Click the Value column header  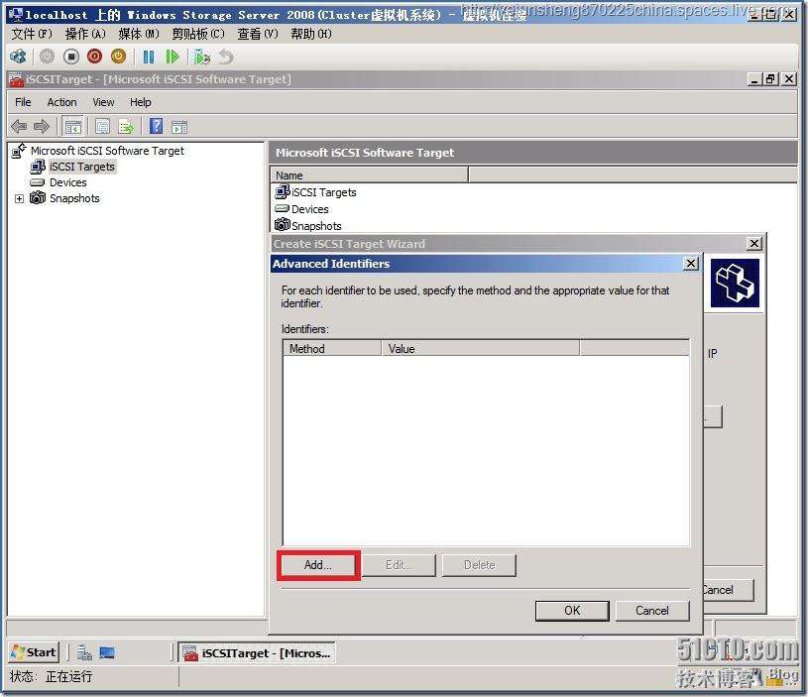coord(480,349)
